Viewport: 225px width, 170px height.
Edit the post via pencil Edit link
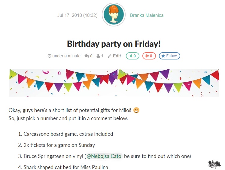(x=115, y=56)
